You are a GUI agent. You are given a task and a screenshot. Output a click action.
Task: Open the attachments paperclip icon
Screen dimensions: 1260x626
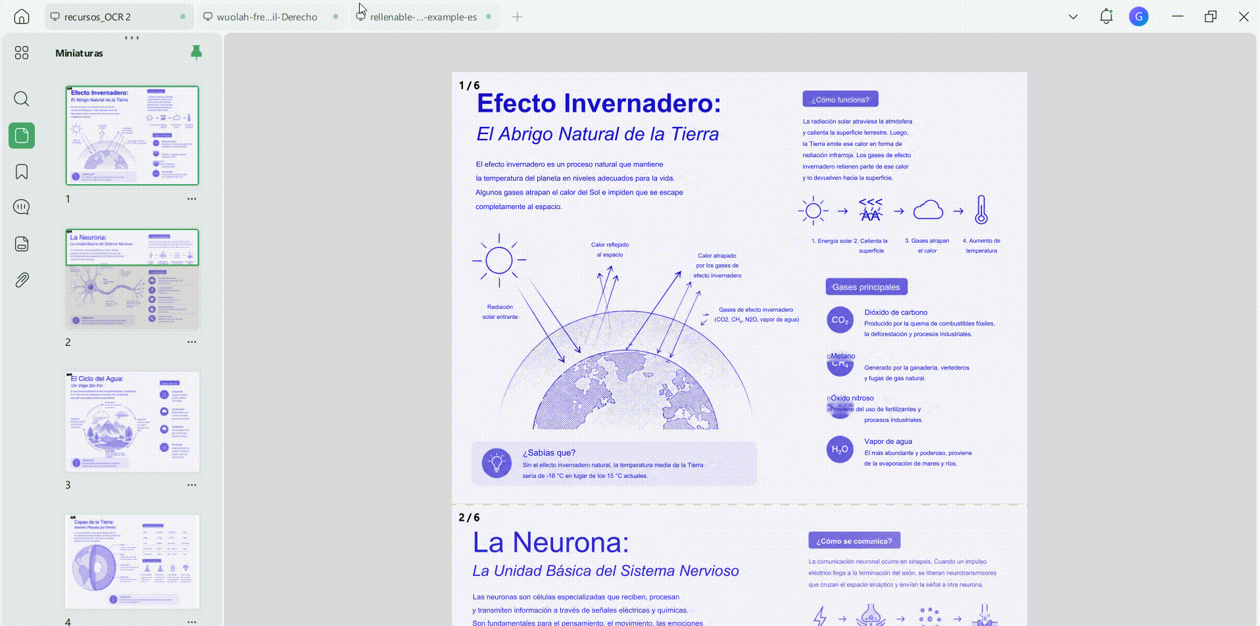pos(22,280)
